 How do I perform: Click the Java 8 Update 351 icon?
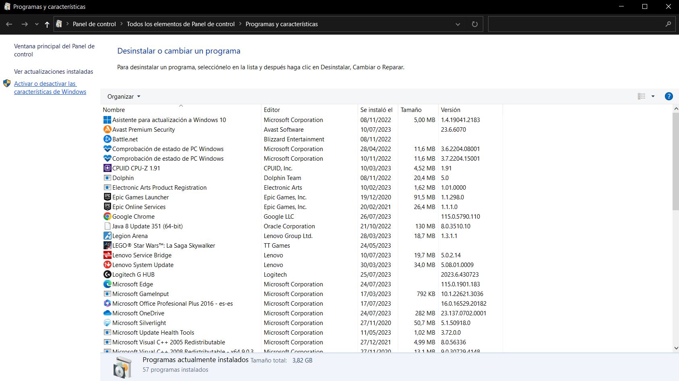107,226
